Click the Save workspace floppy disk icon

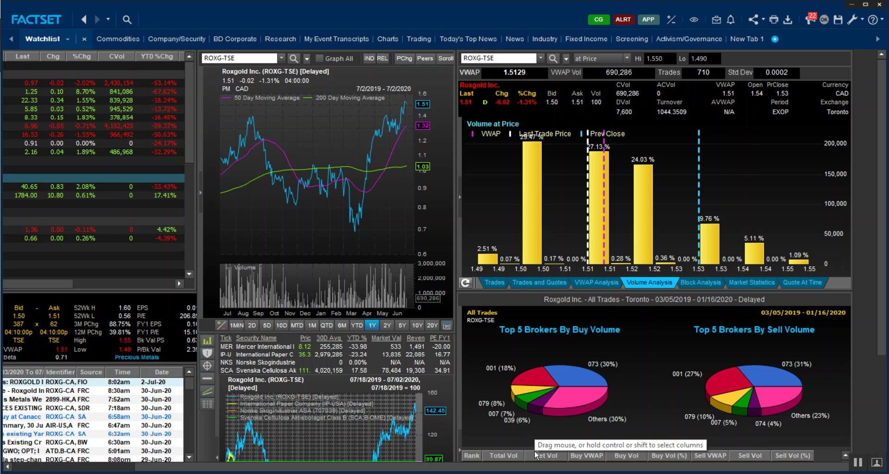click(x=838, y=19)
